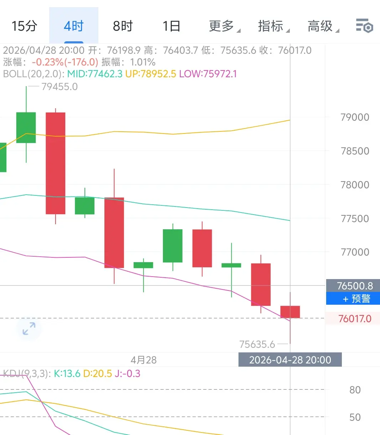Switch to the 8时 timeframe
The height and width of the screenshot is (435, 380).
pyautogui.click(x=123, y=26)
